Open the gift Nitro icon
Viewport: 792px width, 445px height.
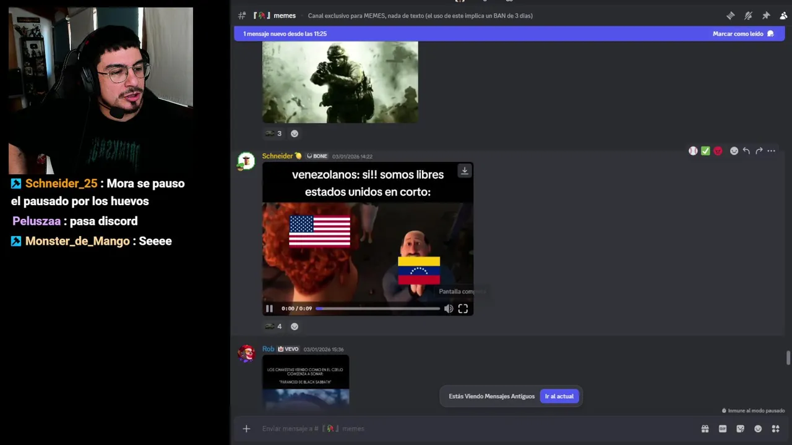(x=705, y=428)
